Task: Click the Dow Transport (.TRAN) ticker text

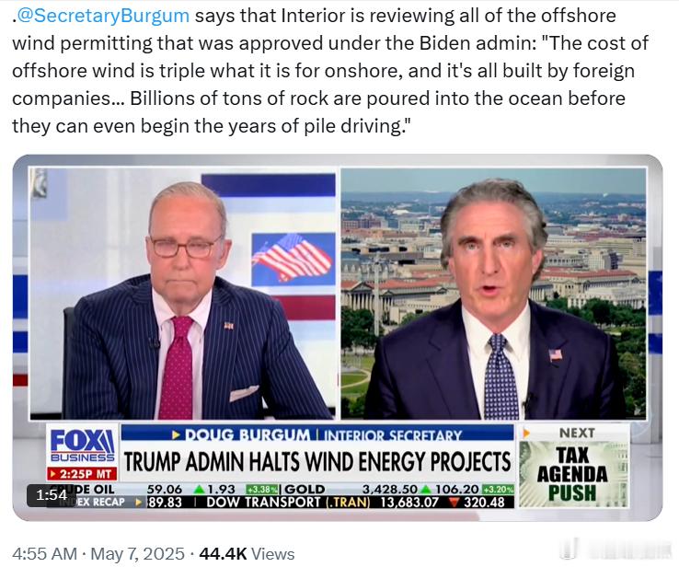Action: (288, 503)
